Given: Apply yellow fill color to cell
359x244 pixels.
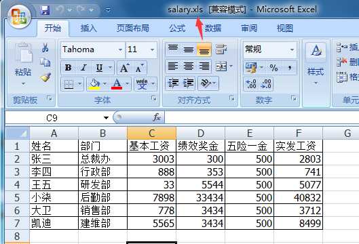Looking at the screenshot, I should click(x=94, y=84).
